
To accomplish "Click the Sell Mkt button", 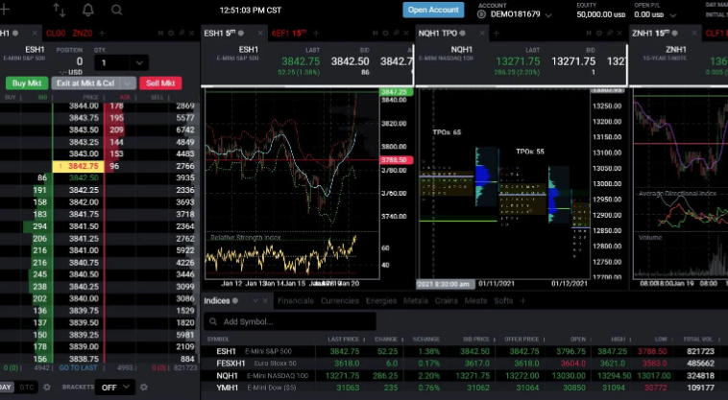I will 159,83.
